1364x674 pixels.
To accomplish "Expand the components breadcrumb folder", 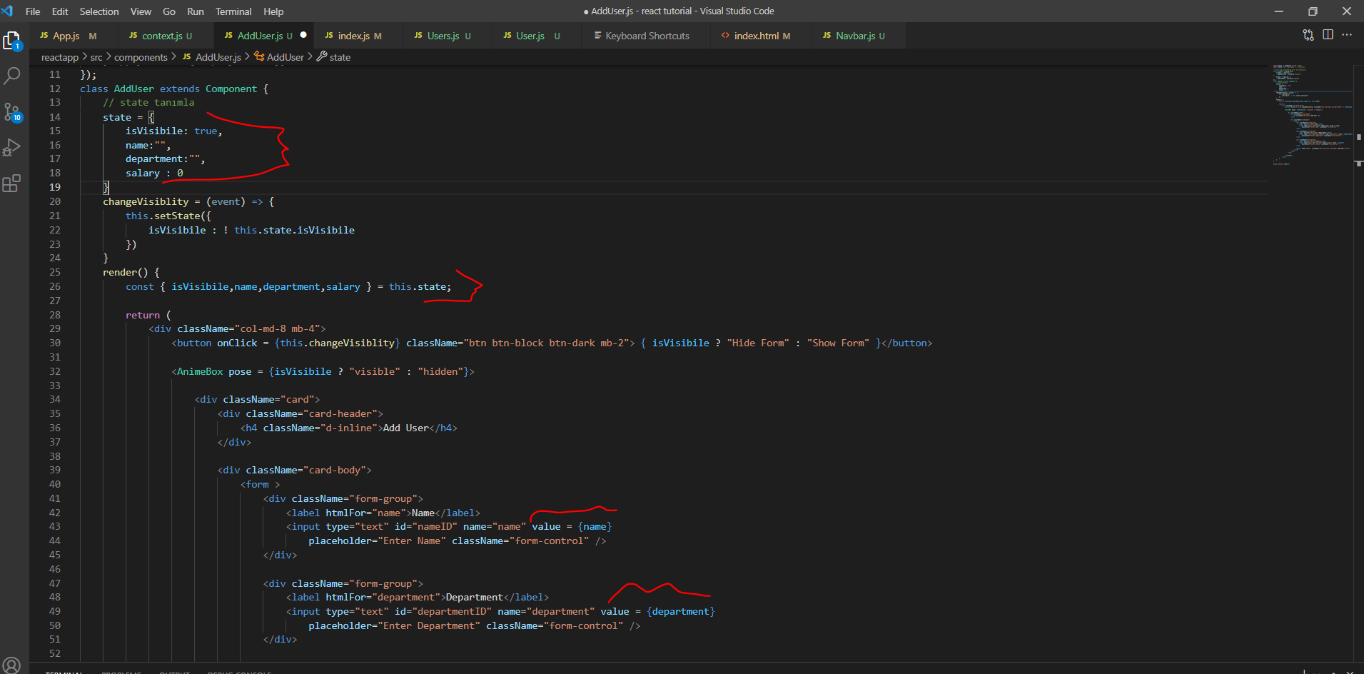I will [x=141, y=57].
